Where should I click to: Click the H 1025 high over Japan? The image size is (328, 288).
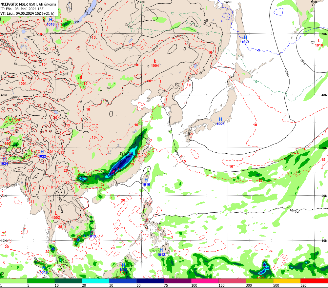pyautogui.click(x=220, y=122)
